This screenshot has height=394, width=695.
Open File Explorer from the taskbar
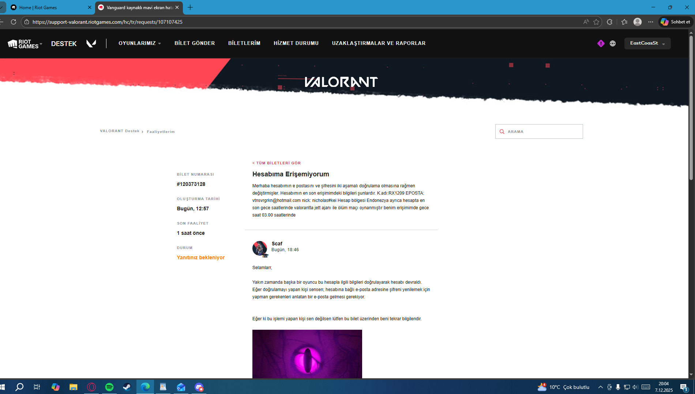click(73, 387)
